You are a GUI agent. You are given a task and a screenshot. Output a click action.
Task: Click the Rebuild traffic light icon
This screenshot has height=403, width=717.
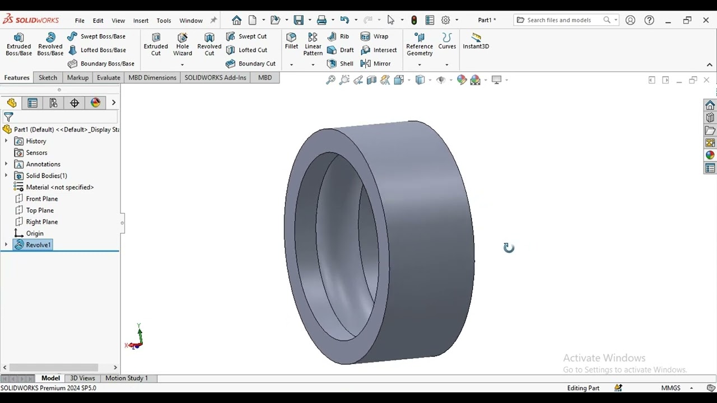[414, 20]
